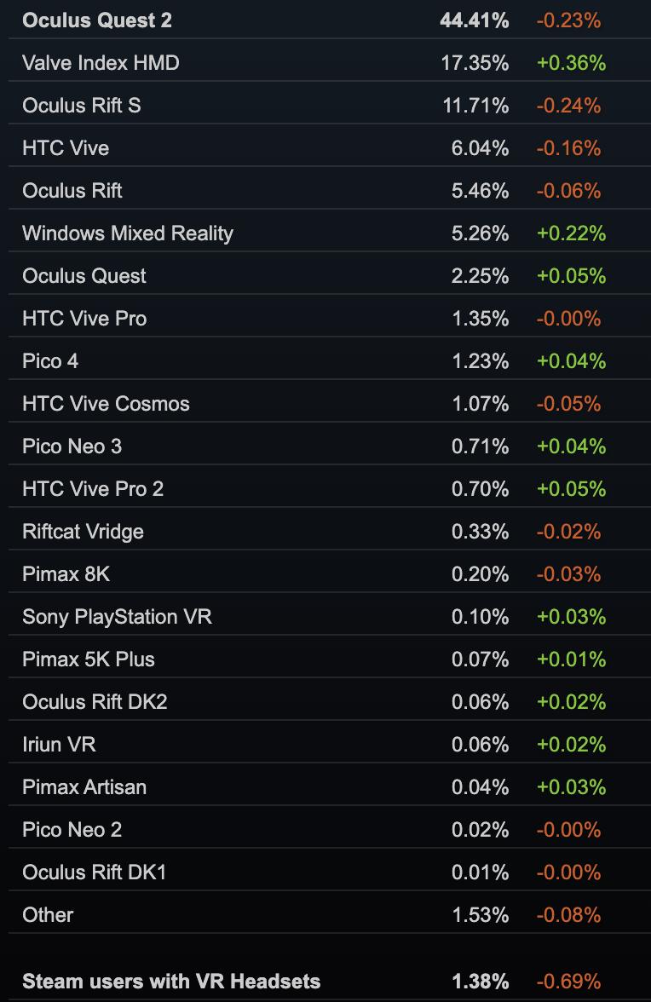Screen dimensions: 651x1002
Task: Select the Valve Index HMD entry
Action: tap(101, 63)
